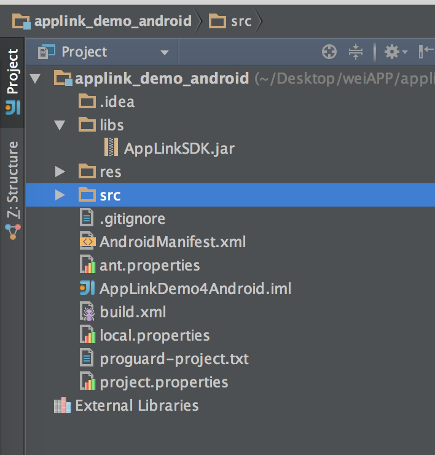The image size is (435, 455).
Task: Click the hide panel icon at toolbar edge
Action: [426, 52]
